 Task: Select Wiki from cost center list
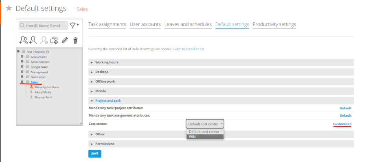tap(205, 136)
